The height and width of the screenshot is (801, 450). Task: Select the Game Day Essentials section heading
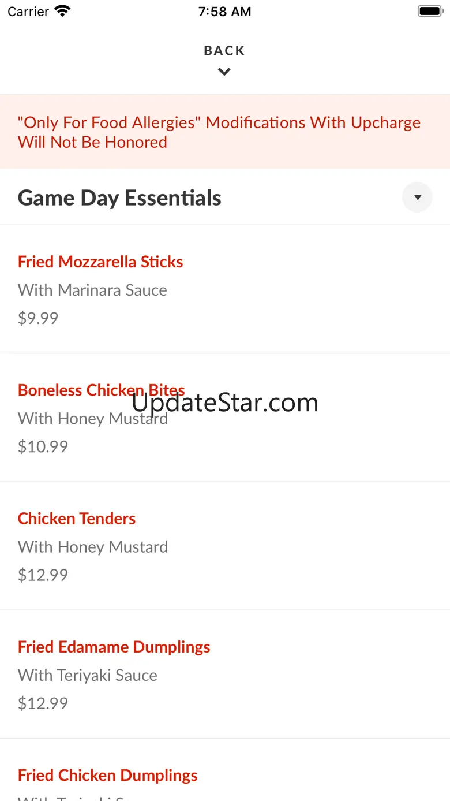pos(119,198)
